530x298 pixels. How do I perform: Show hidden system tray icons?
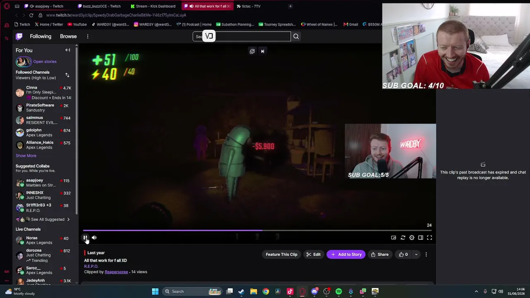tap(476, 291)
